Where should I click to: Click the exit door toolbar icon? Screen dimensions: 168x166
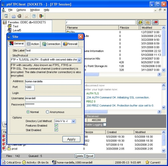click(x=41, y=16)
